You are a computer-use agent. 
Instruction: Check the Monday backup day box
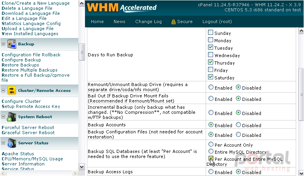(x=210, y=40)
